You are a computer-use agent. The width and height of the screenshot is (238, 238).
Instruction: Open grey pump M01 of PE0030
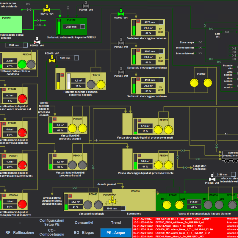(208, 205)
